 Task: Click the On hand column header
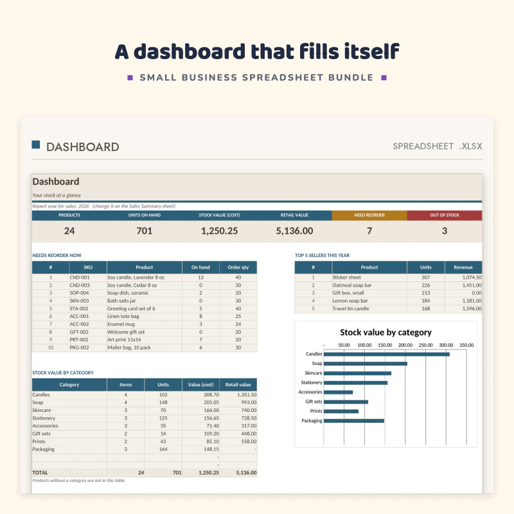pos(200,267)
